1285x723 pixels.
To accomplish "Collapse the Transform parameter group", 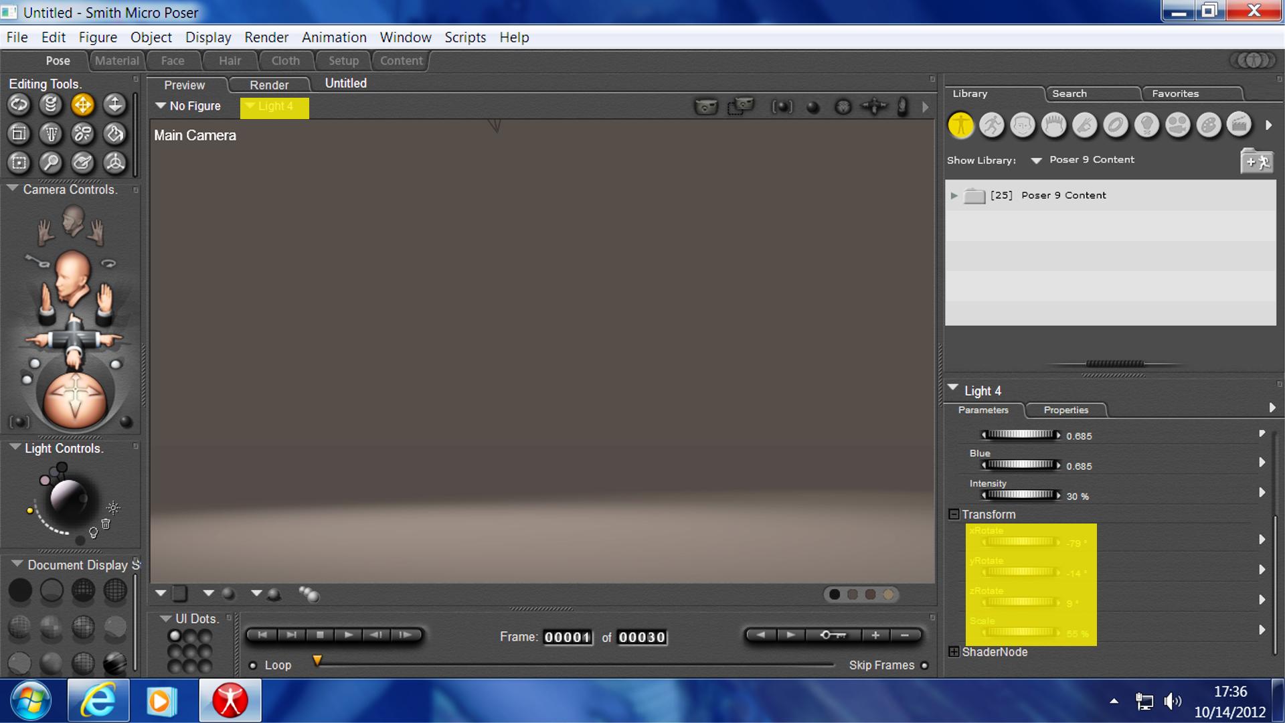I will (954, 514).
